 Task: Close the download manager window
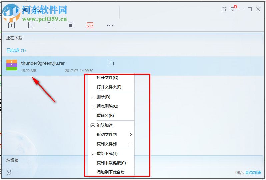point(258,9)
